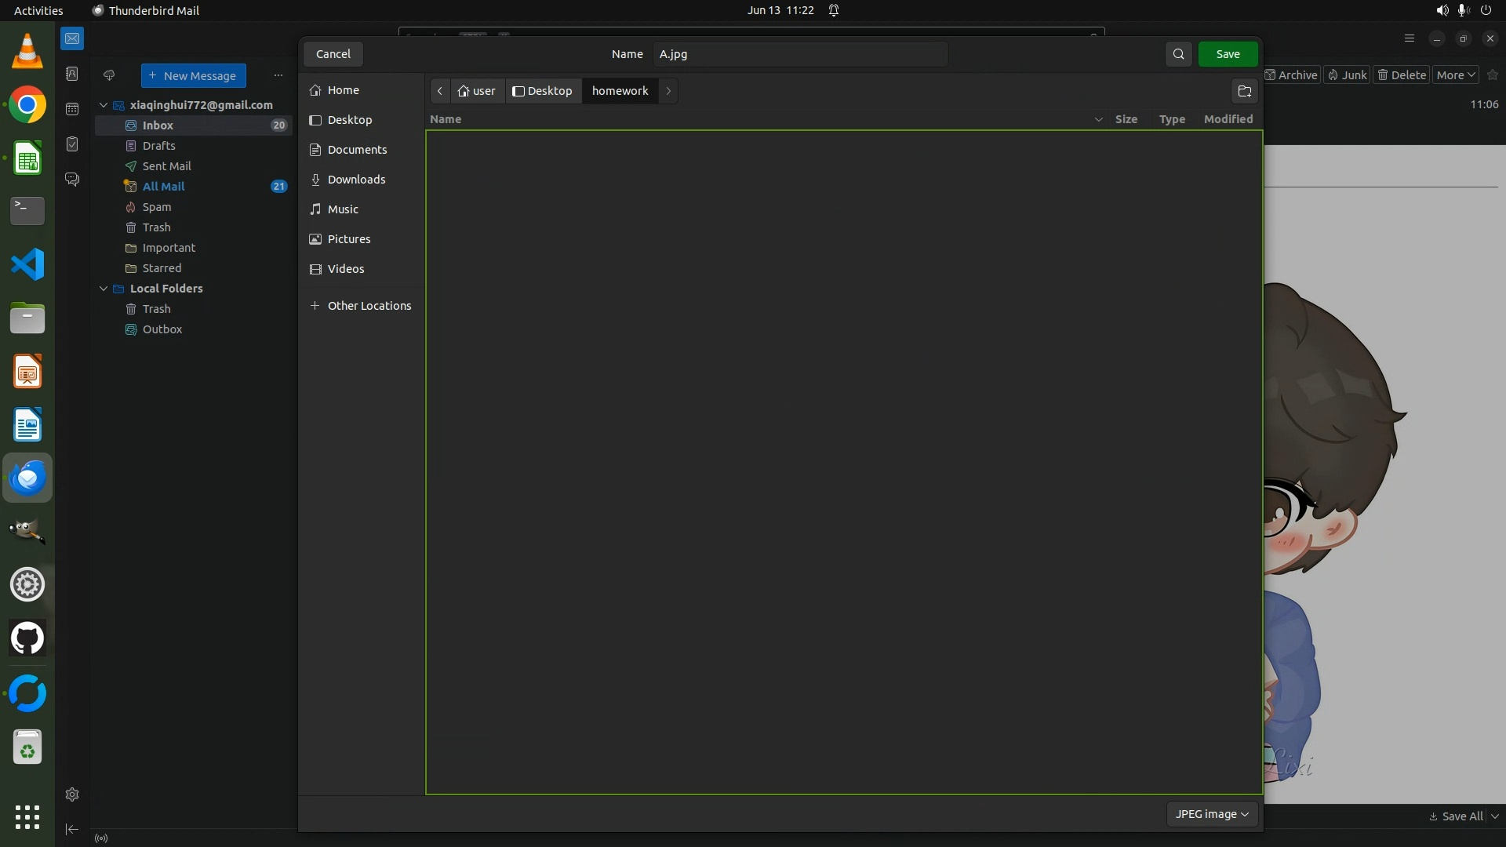Cancel the save dialog

click(333, 54)
